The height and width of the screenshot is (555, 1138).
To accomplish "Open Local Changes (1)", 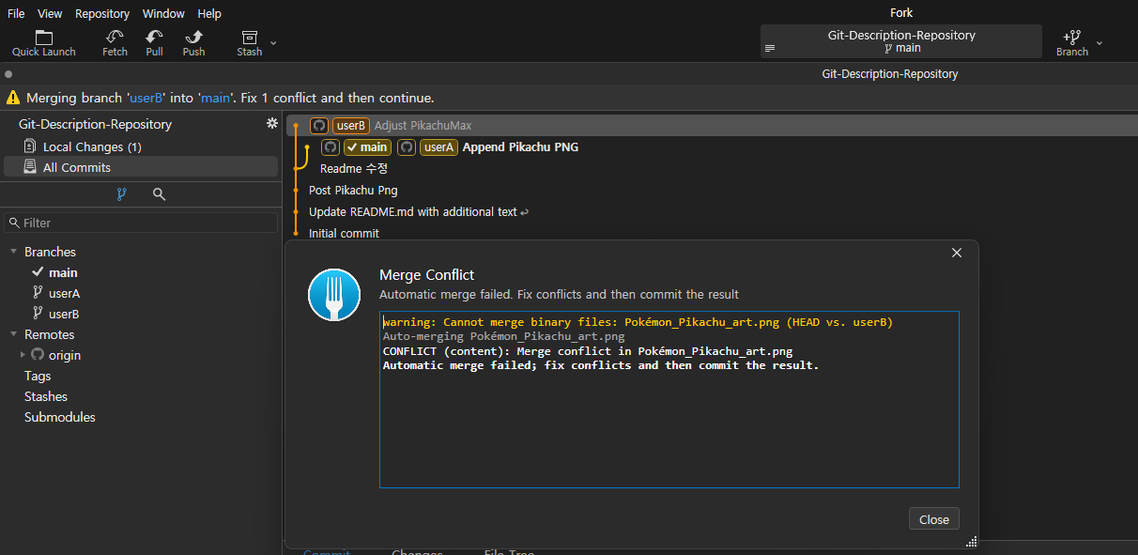I will tap(91, 146).
